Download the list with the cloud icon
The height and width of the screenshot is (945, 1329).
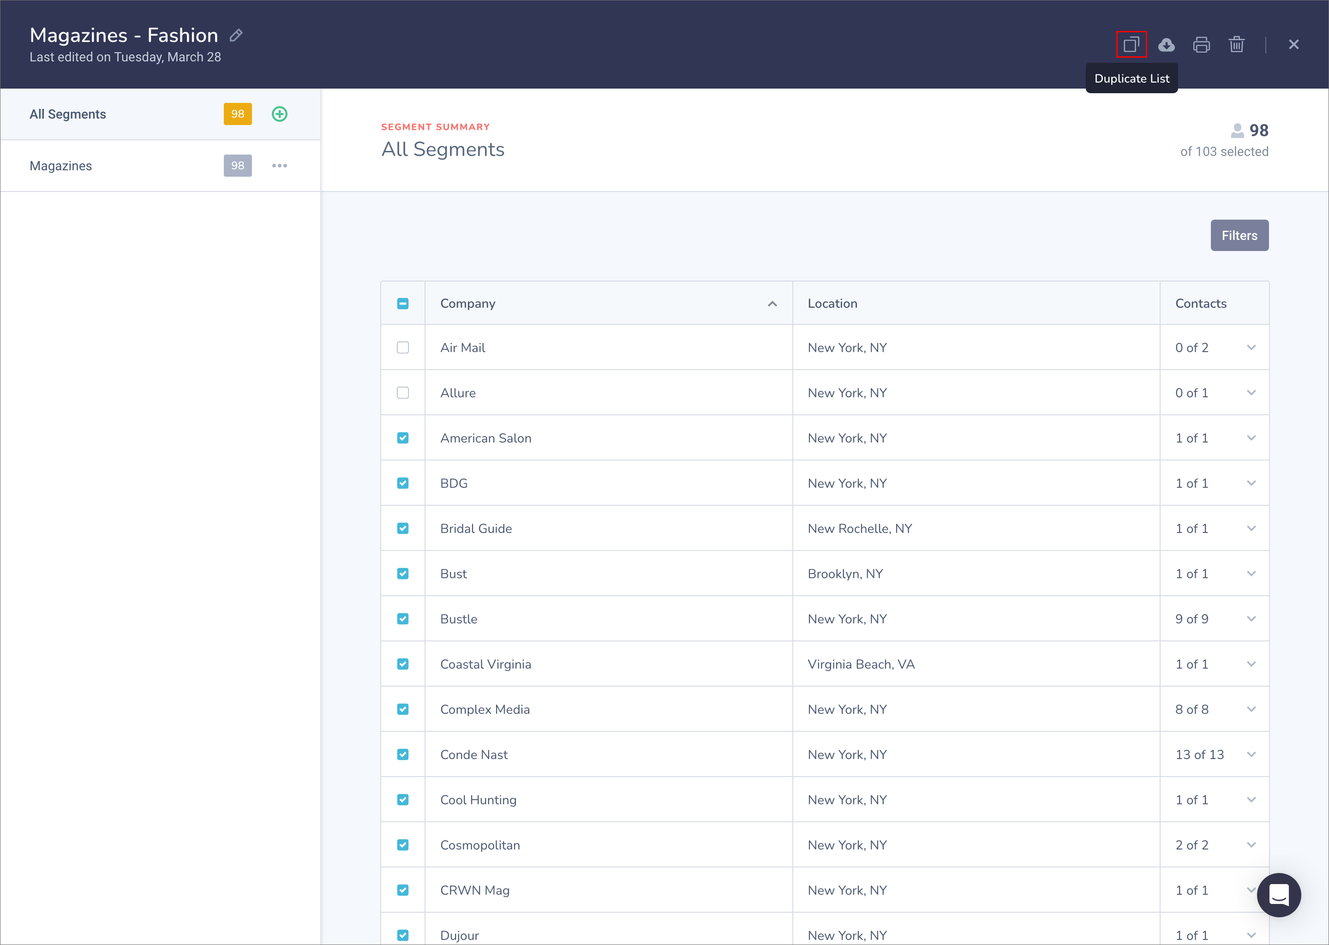pyautogui.click(x=1166, y=44)
